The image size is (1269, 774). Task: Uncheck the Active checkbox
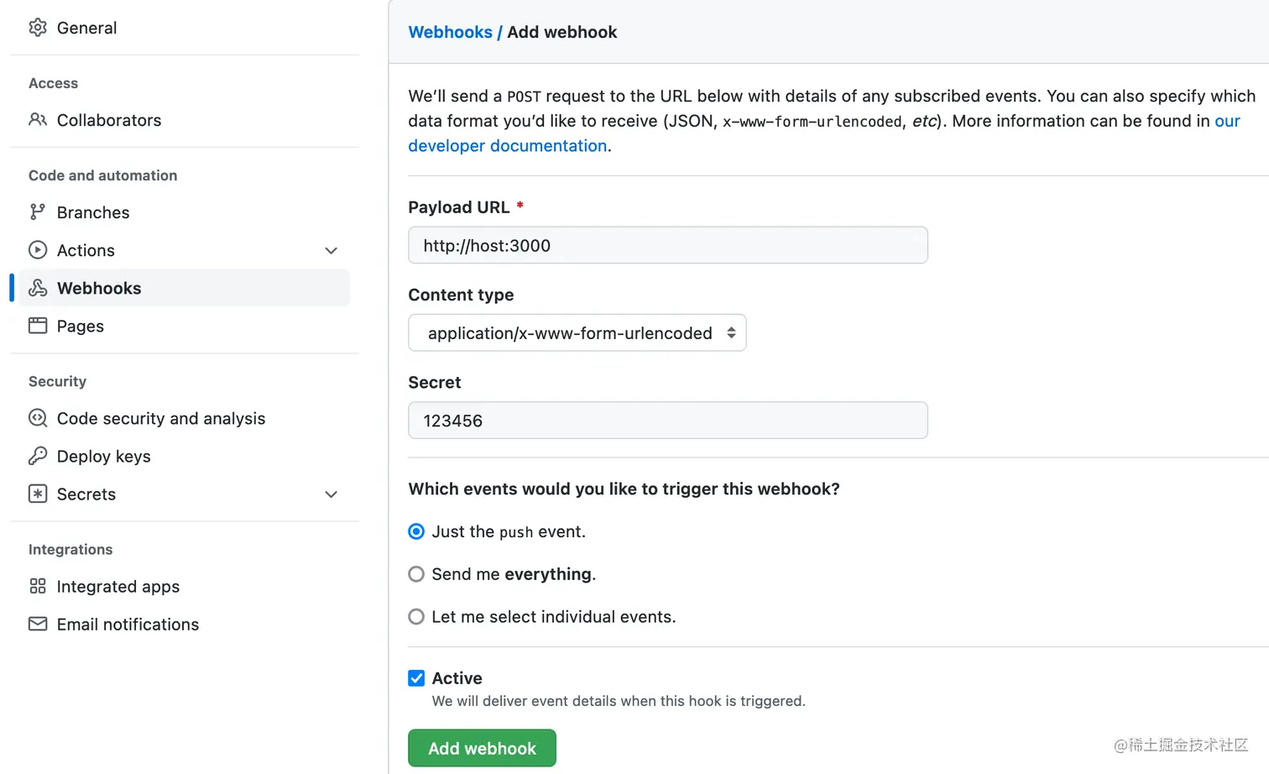[x=416, y=678]
